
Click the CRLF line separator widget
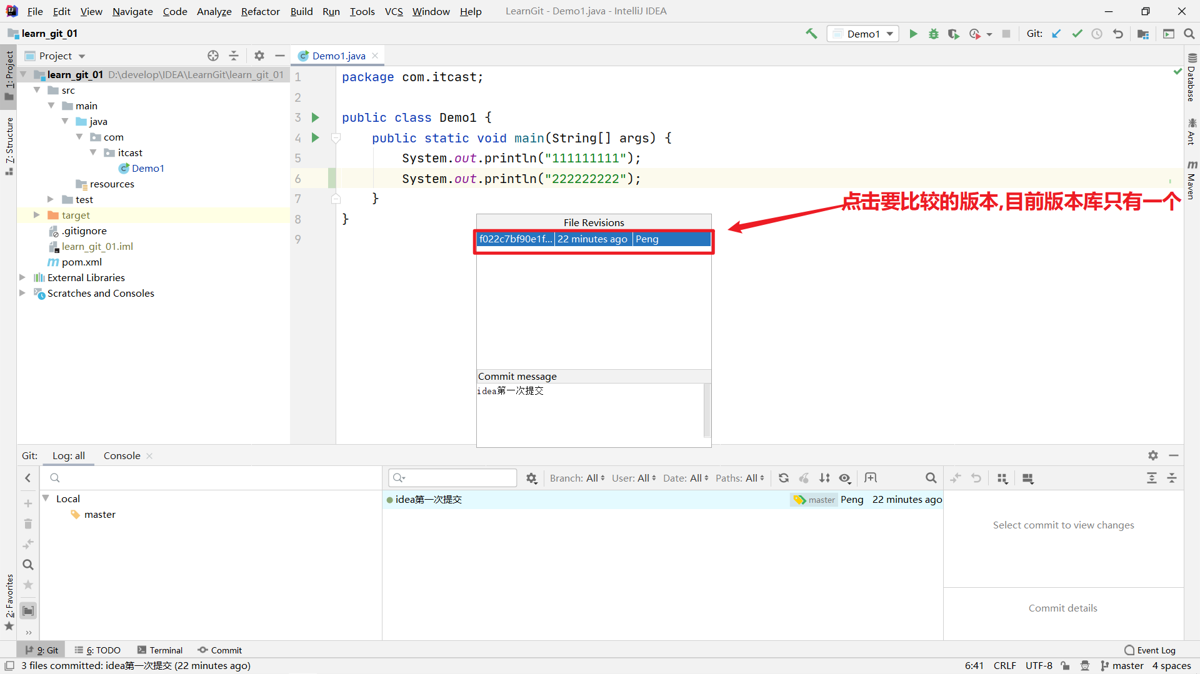click(1005, 666)
